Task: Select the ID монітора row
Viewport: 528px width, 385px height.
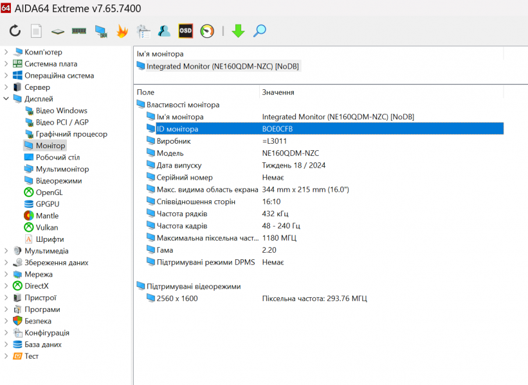Action: (x=325, y=129)
